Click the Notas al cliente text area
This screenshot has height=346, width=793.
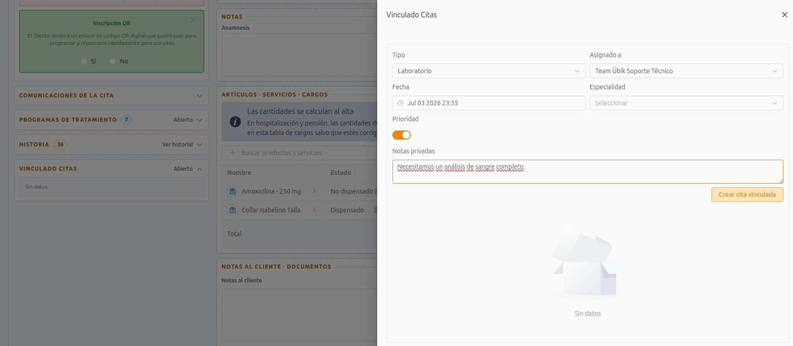click(x=299, y=315)
